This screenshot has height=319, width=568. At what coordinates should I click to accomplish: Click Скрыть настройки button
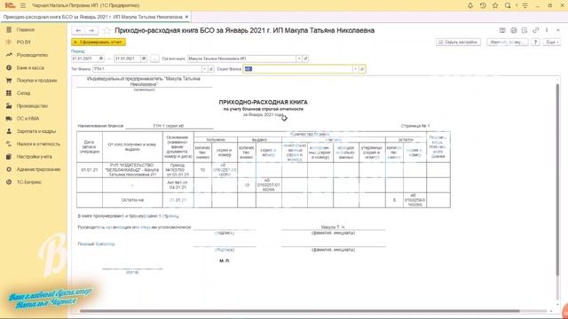point(458,43)
